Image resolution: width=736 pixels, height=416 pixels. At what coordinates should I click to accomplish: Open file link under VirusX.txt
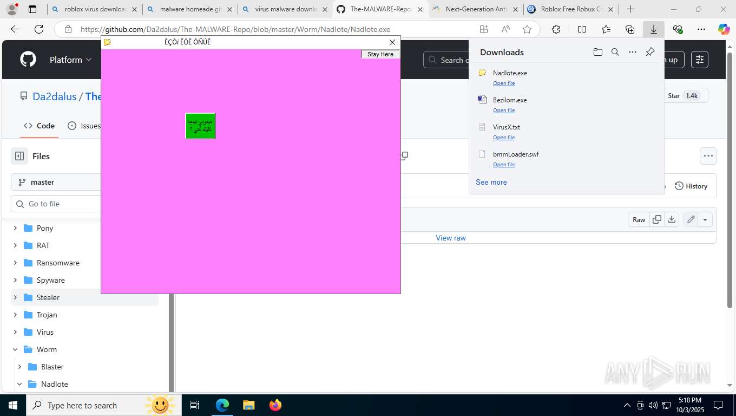pyautogui.click(x=504, y=138)
